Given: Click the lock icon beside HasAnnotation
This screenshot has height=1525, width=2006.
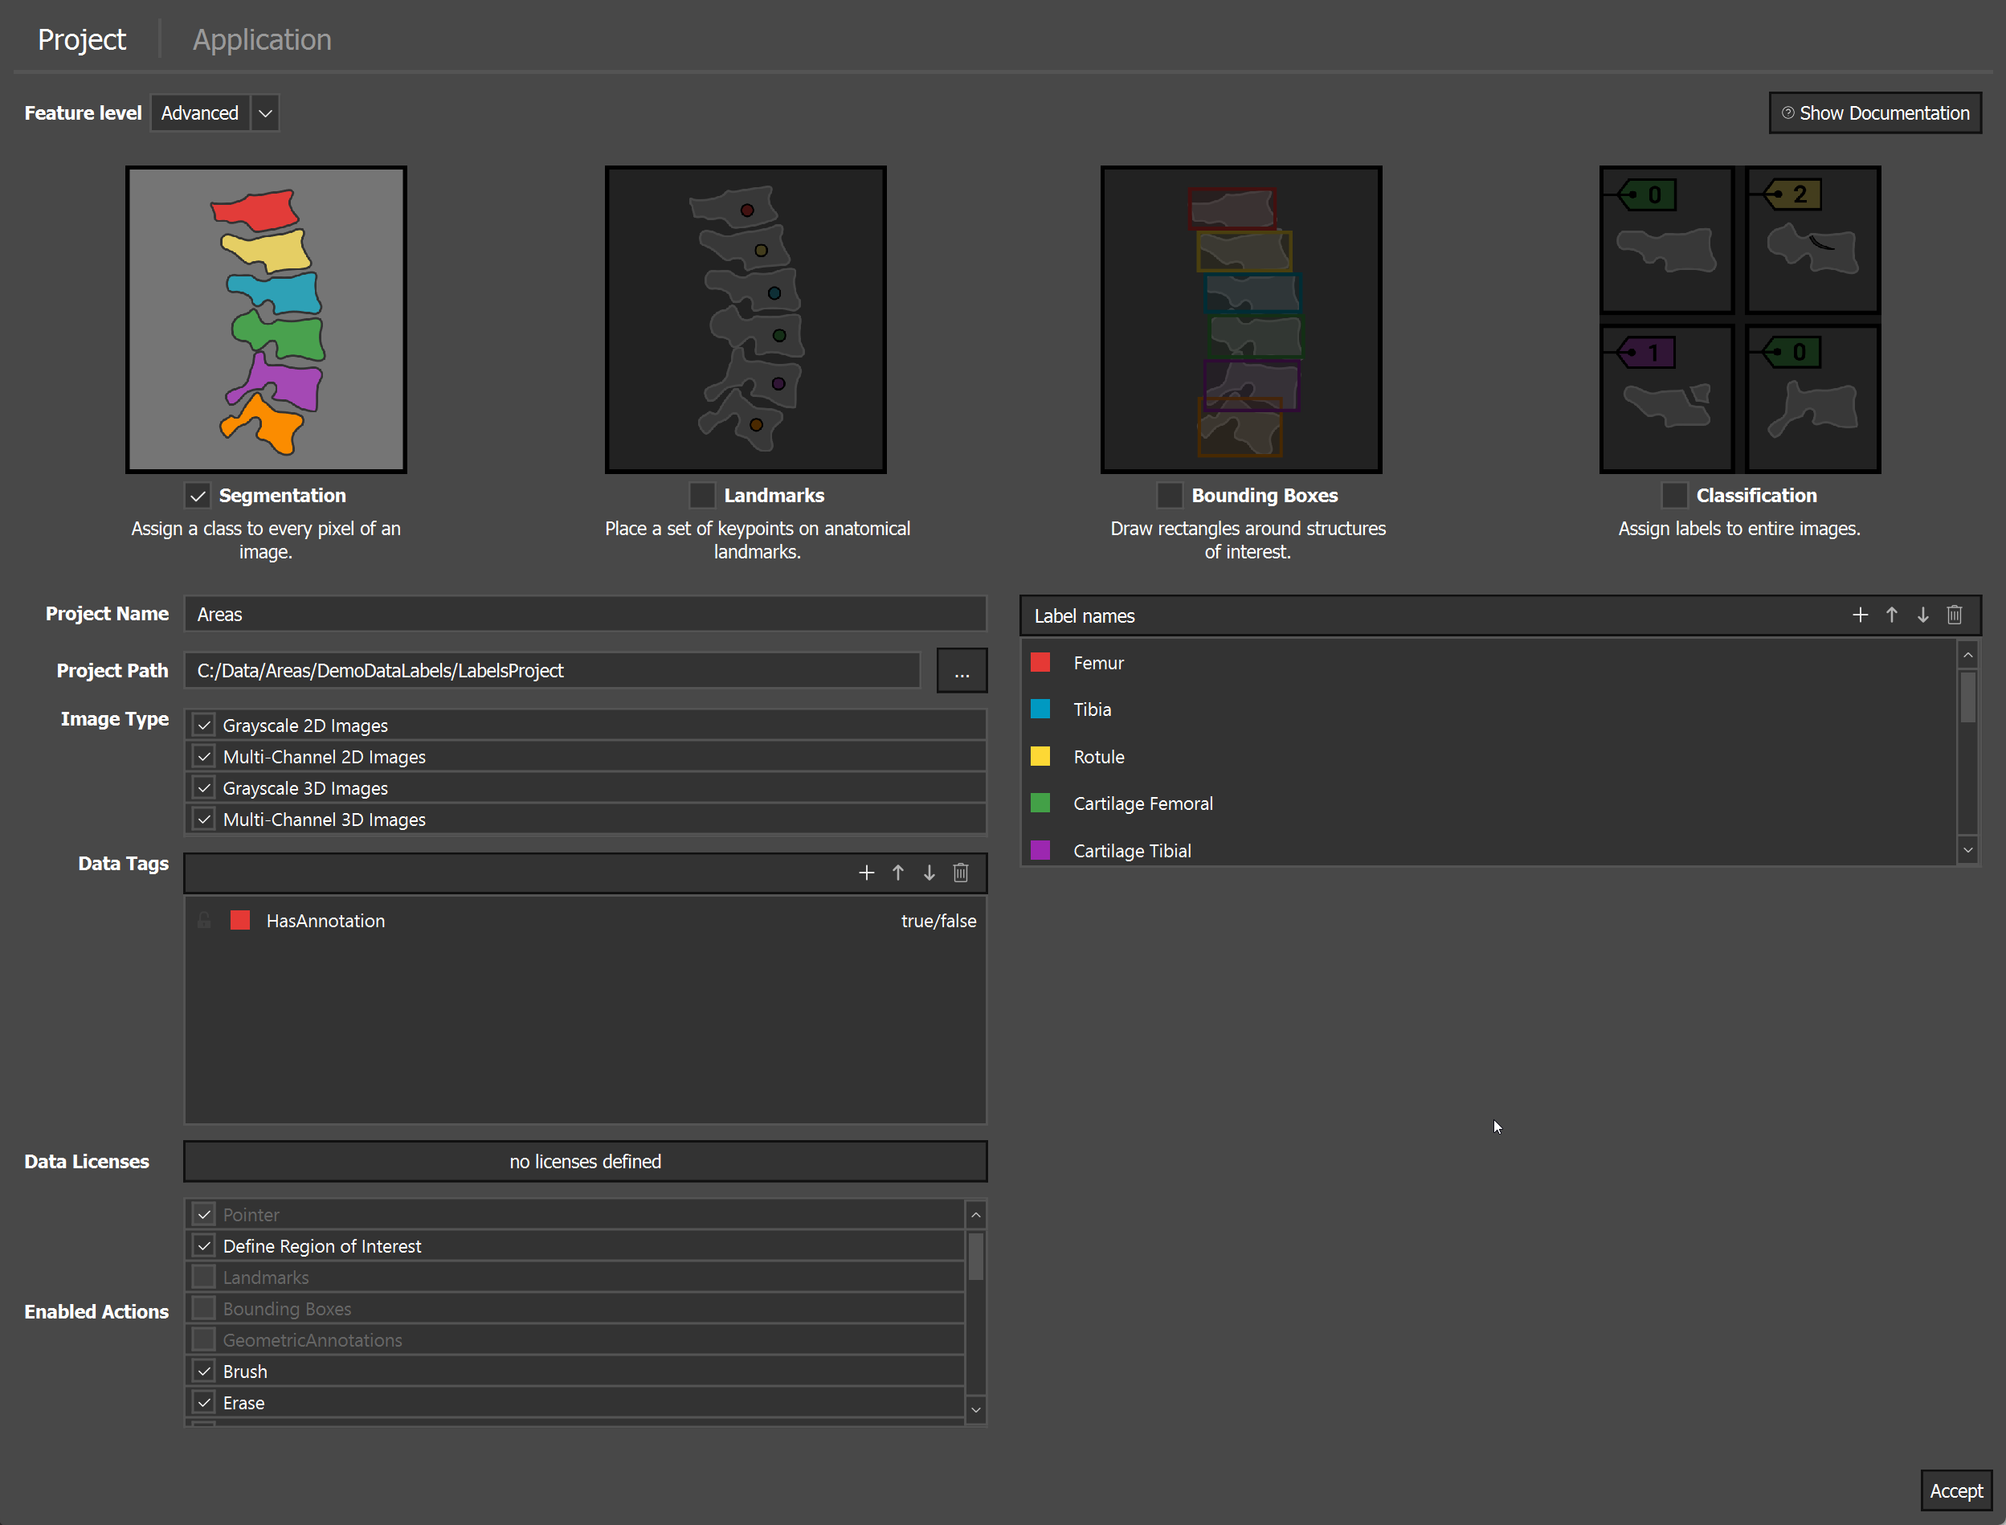Looking at the screenshot, I should click(204, 921).
